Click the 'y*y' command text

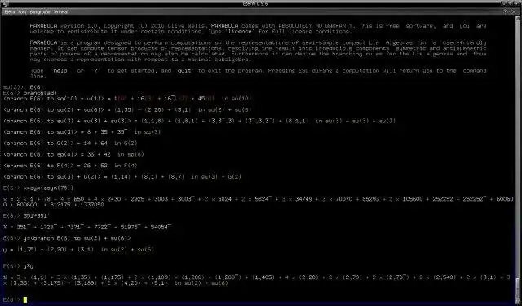pyautogui.click(x=29, y=266)
